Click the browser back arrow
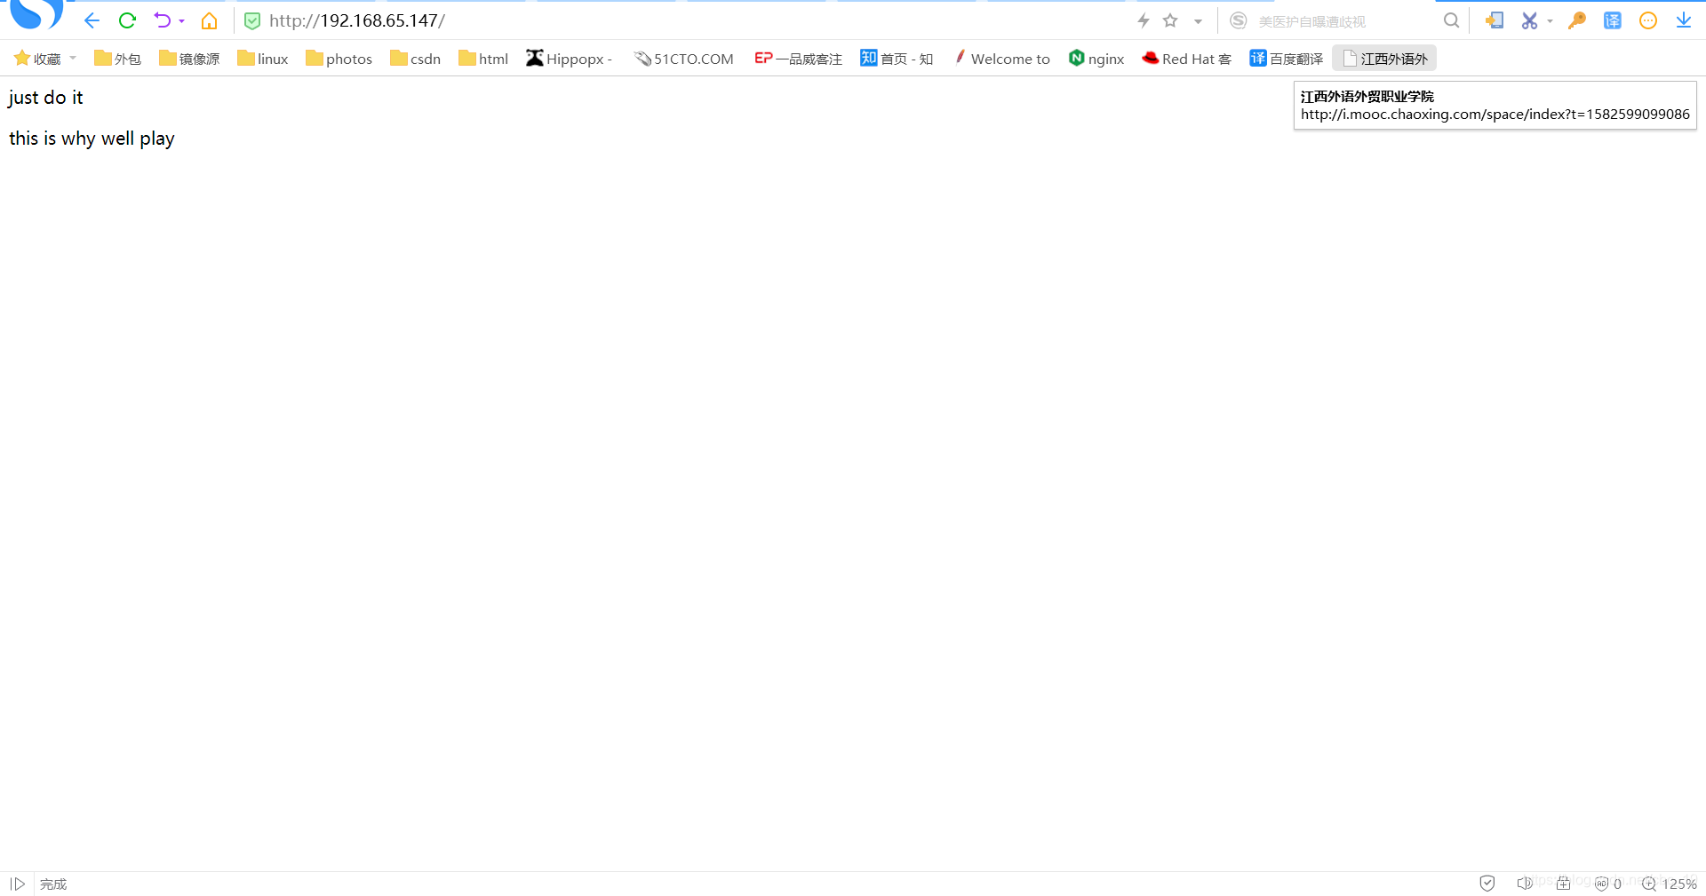This screenshot has height=896, width=1706. [92, 20]
